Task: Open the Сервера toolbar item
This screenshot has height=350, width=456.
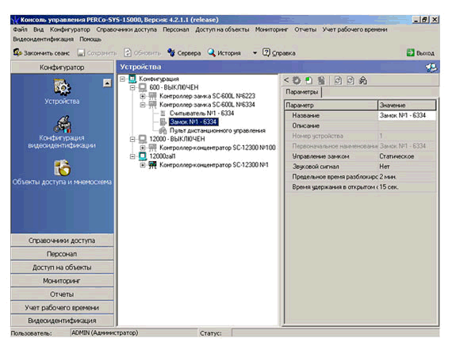Action: (x=184, y=53)
